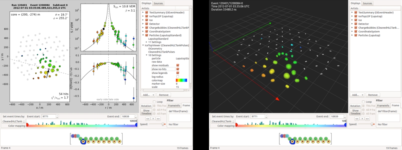Uncheck show residuals in IceTopViewer settings
The image size is (402, 150).
[x=178, y=65]
